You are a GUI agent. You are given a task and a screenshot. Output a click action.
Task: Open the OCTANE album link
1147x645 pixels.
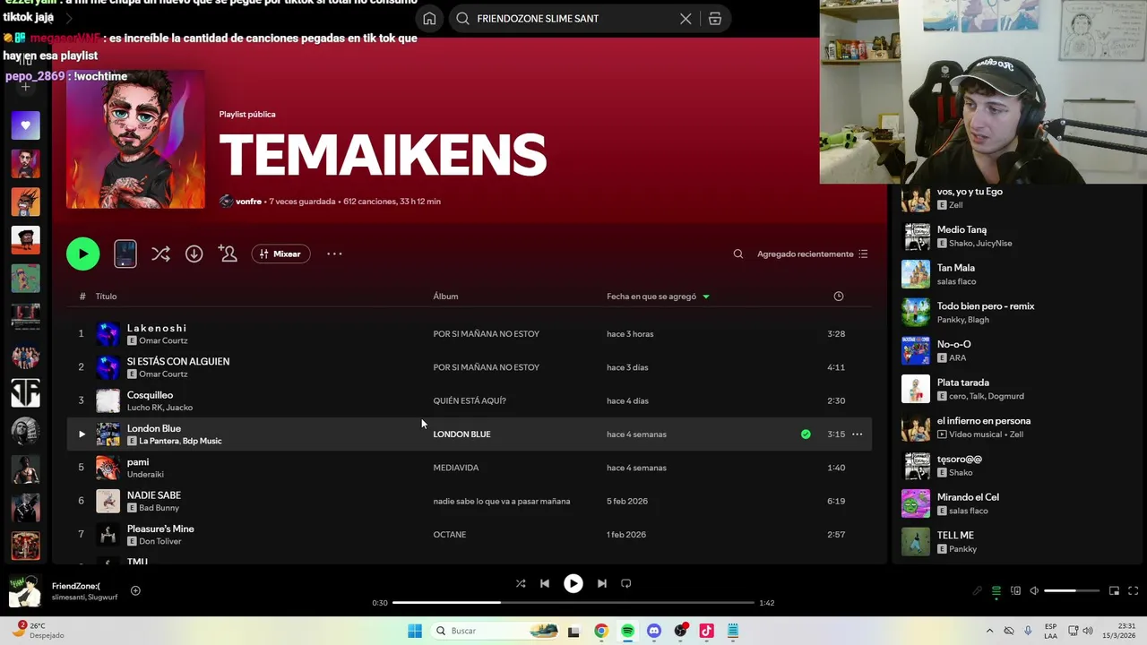coord(449,535)
